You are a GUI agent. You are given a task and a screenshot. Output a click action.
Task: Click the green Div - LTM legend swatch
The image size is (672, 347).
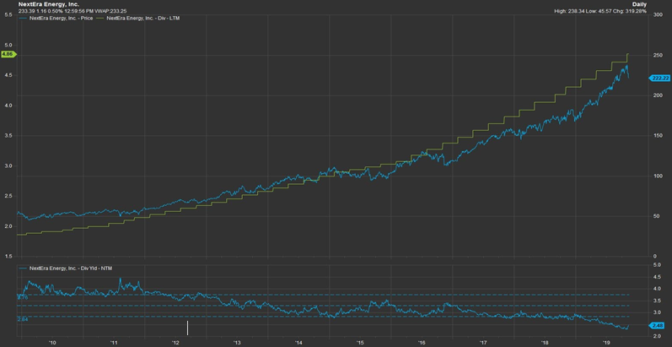pyautogui.click(x=100, y=19)
